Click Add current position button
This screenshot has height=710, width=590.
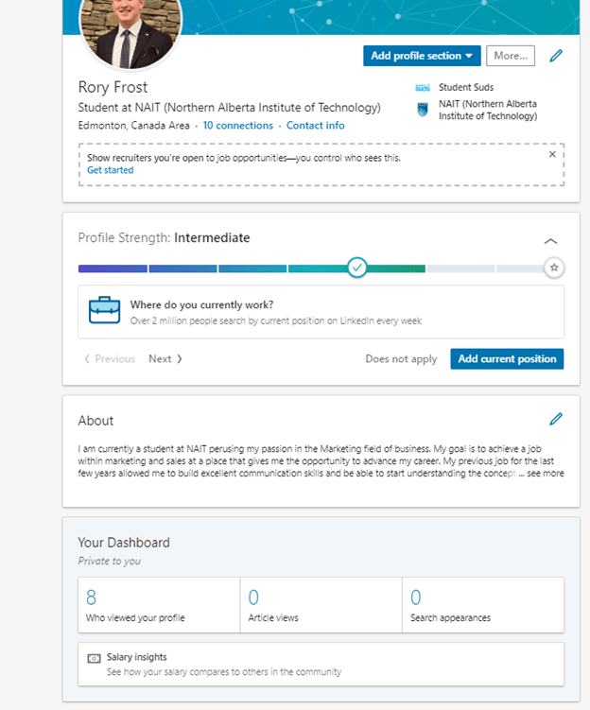(x=507, y=359)
